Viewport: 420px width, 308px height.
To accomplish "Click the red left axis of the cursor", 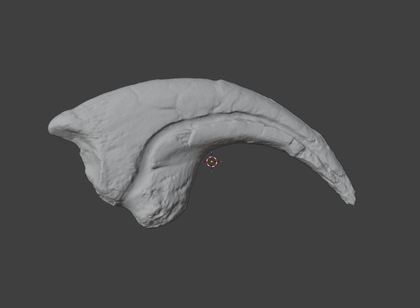I will pyautogui.click(x=202, y=162).
